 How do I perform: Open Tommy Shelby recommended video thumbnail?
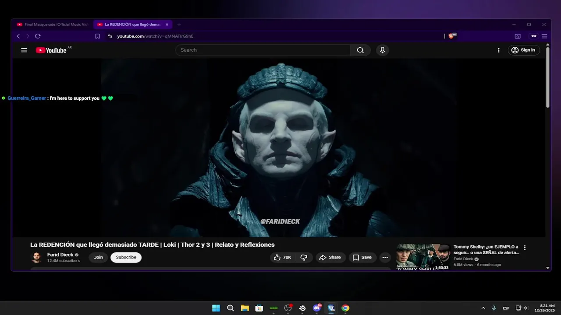tap(423, 257)
